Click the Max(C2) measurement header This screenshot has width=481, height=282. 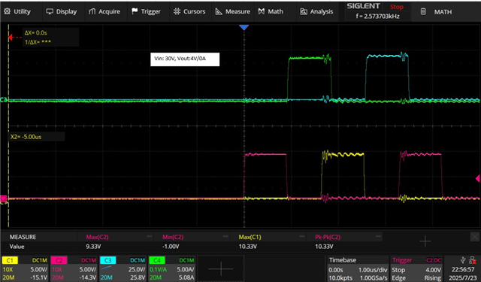point(97,237)
